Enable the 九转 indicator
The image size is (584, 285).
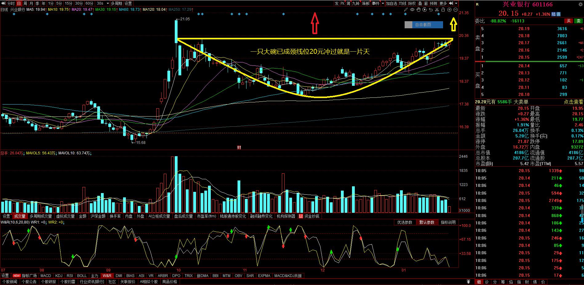tap(356, 3)
